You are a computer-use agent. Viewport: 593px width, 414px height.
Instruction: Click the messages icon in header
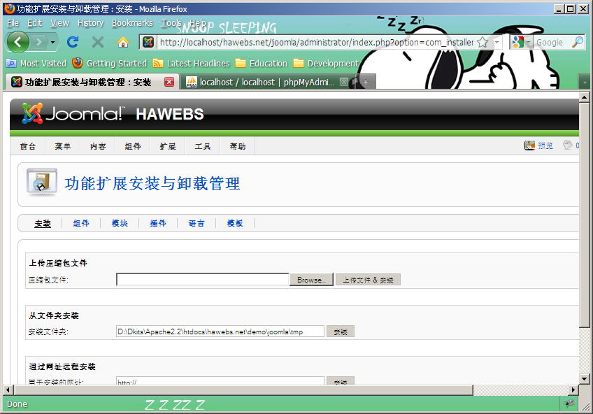(x=568, y=145)
